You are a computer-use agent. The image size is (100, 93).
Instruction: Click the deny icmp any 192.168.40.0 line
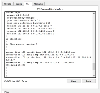(40, 55)
